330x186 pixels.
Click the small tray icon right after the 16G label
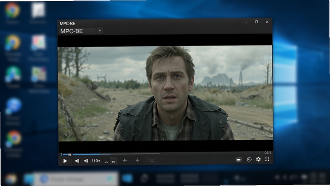coord(106,162)
